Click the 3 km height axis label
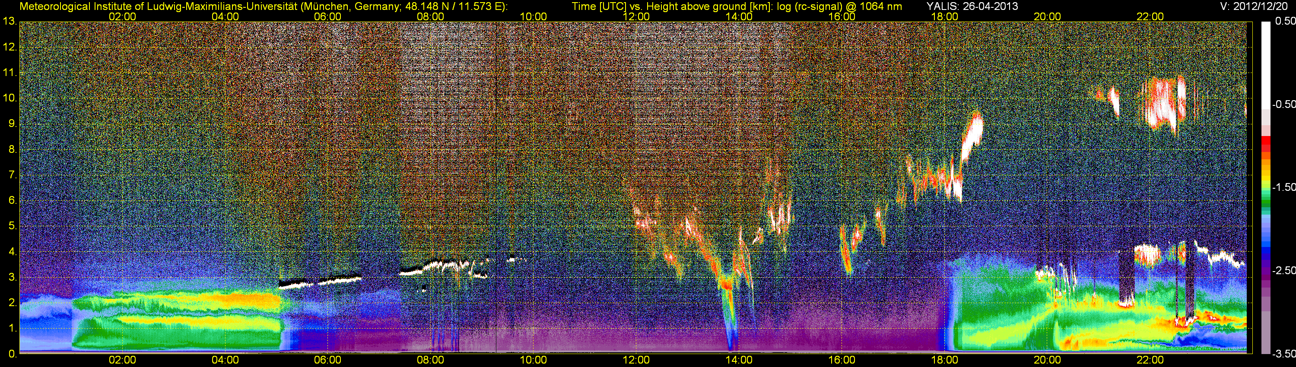Screen dimensions: 1296x367 click(x=12, y=277)
